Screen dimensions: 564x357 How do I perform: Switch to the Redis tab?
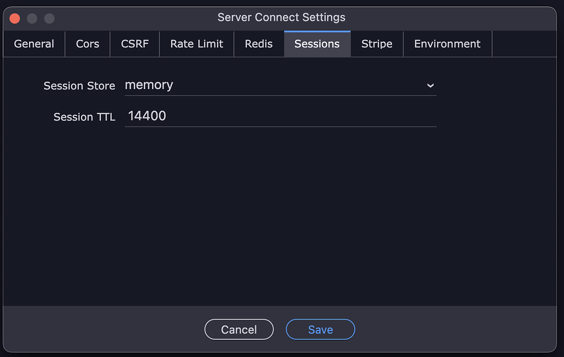(258, 43)
